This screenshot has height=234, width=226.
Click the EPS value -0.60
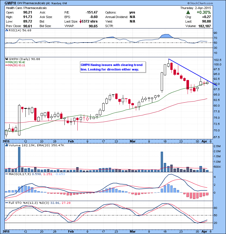[x=94, y=17]
